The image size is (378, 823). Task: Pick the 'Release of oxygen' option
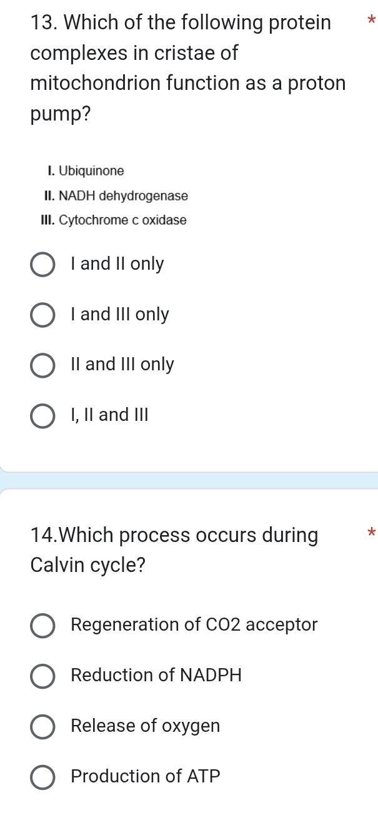click(42, 726)
